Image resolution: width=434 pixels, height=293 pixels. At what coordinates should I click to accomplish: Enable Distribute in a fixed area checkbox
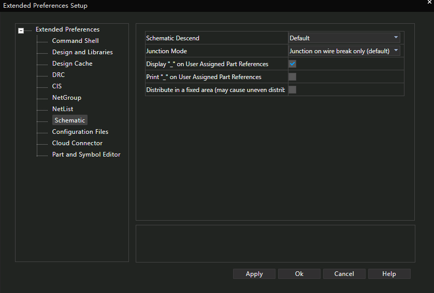[x=293, y=90]
